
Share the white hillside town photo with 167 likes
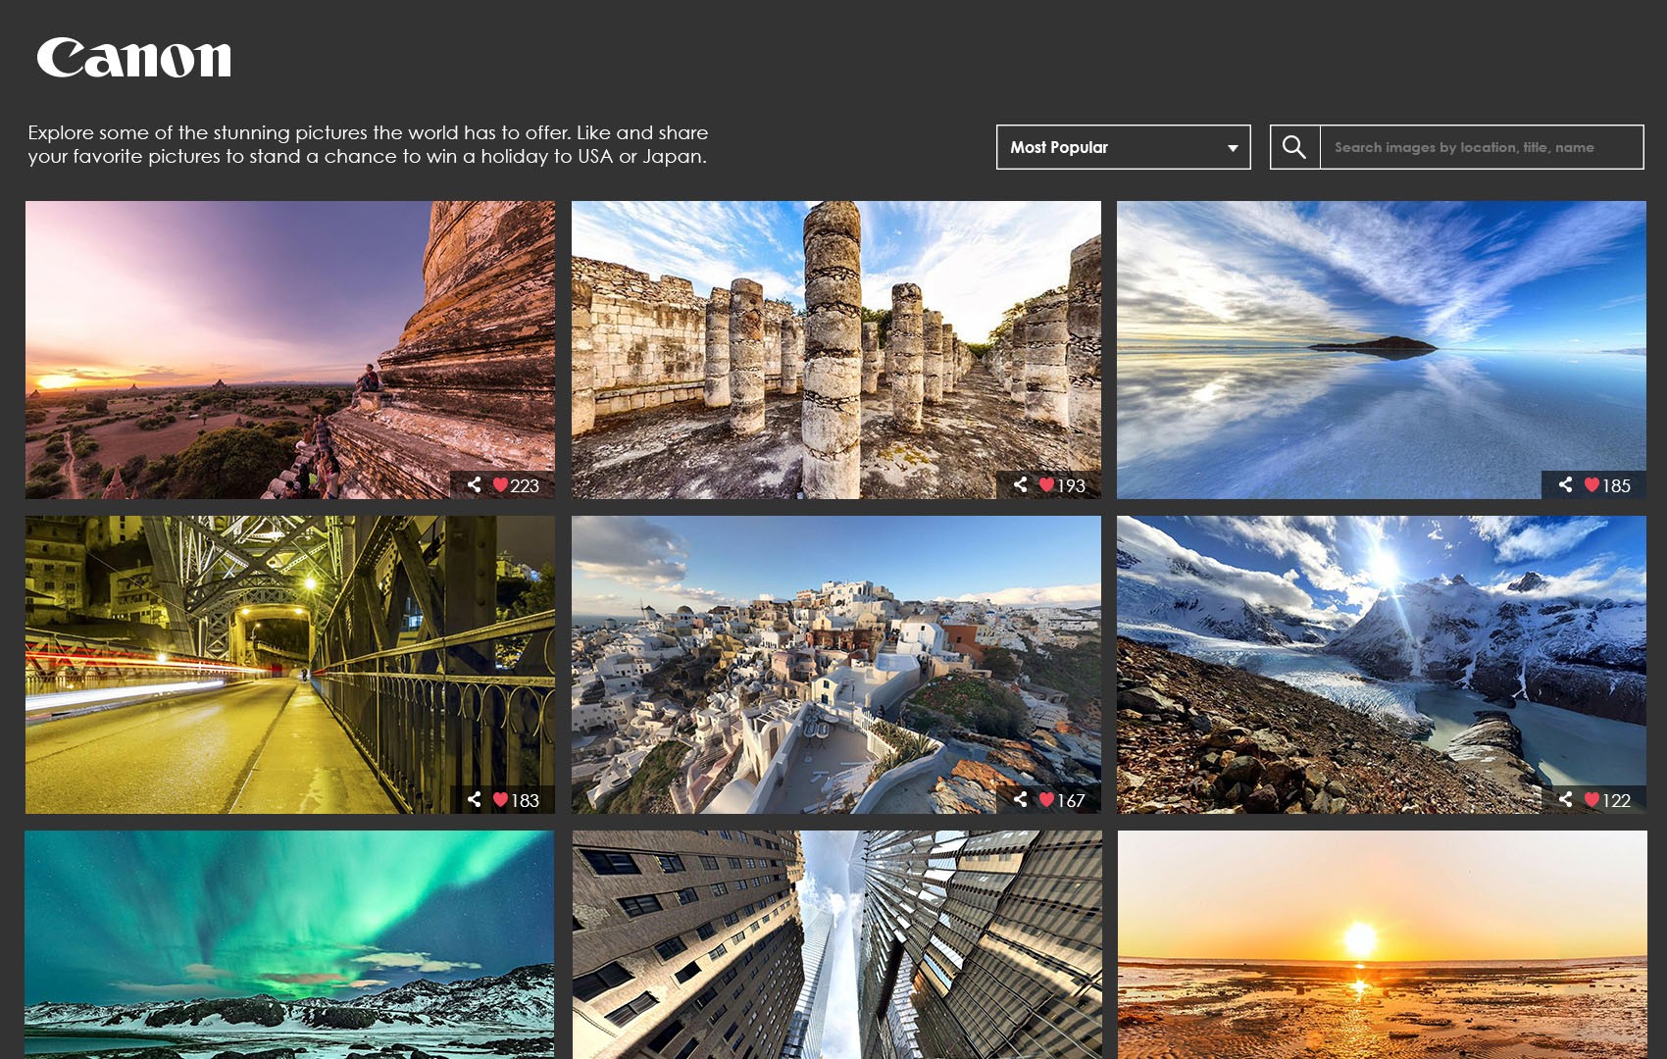(x=1021, y=799)
